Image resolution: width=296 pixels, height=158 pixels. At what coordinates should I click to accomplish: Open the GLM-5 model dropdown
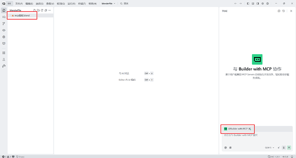click(x=269, y=148)
